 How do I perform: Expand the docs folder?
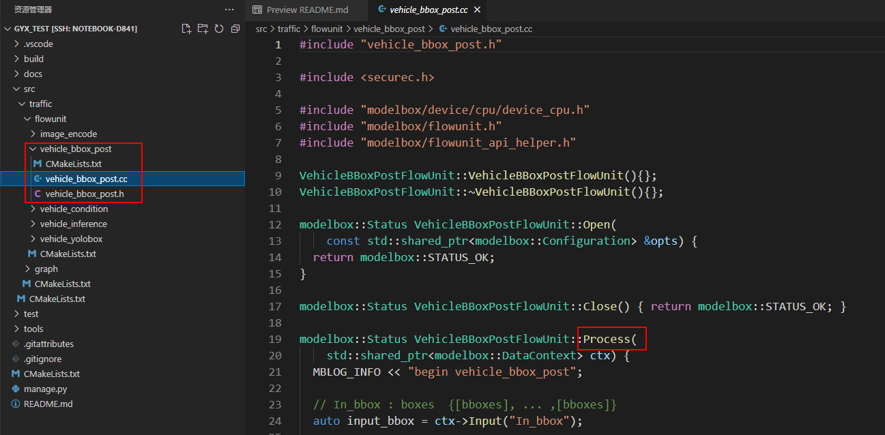(123, 74)
